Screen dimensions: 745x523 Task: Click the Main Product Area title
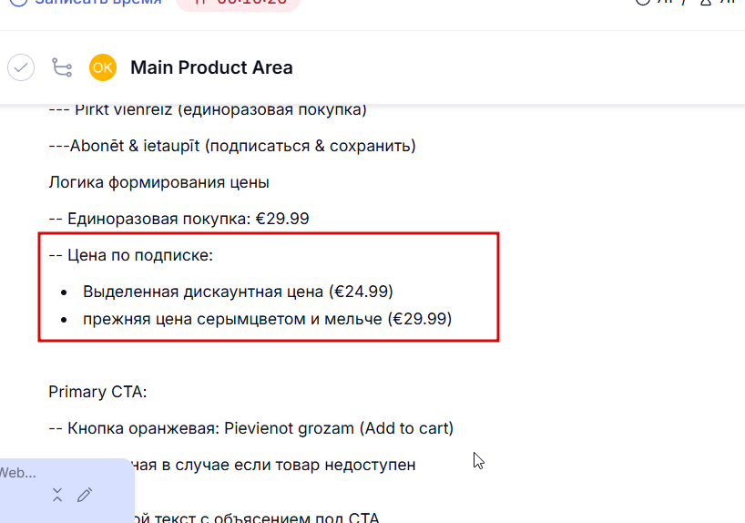pos(211,67)
